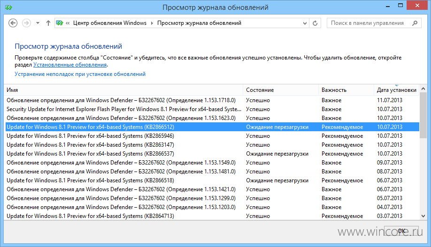Click the scrollbar down arrow

point(423,216)
